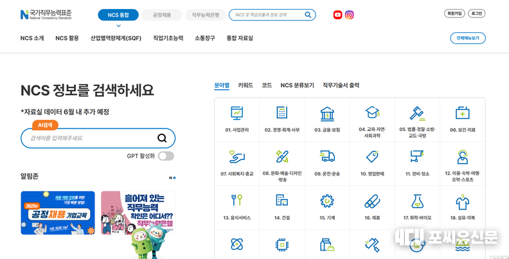The height and width of the screenshot is (259, 509).
Task: Open the 통합 자료실 menu
Action: click(x=240, y=38)
